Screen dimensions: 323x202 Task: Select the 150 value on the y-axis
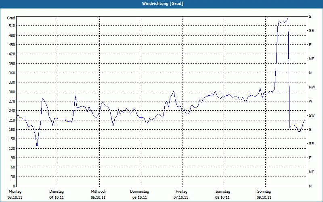tap(12, 139)
